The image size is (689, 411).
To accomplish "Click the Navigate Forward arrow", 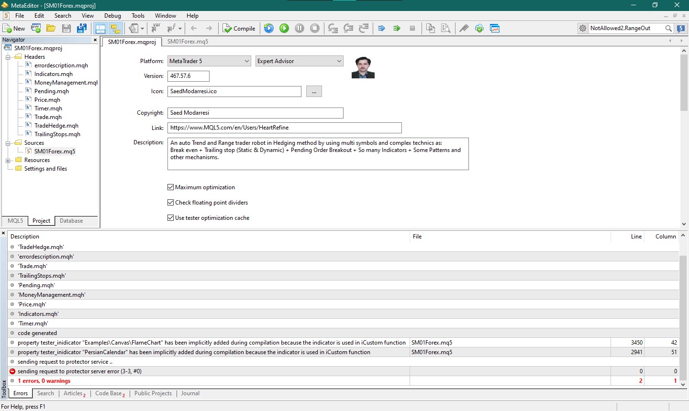I will 209,28.
